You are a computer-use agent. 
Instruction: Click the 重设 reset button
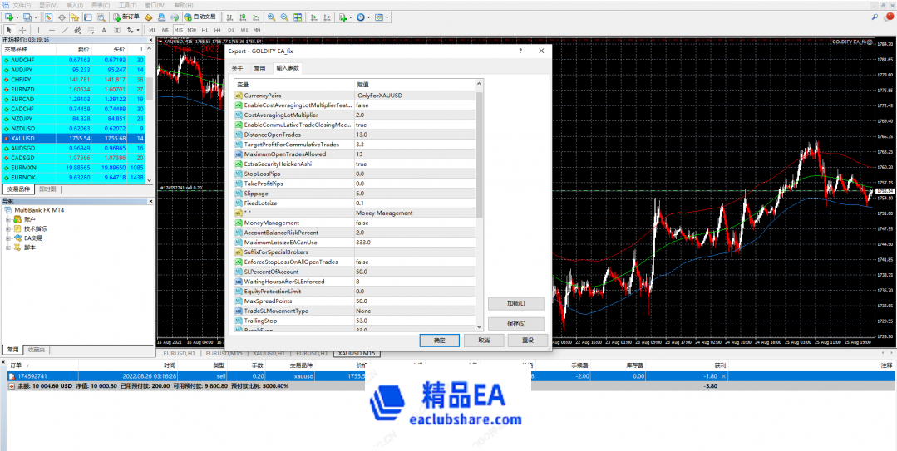[527, 340]
